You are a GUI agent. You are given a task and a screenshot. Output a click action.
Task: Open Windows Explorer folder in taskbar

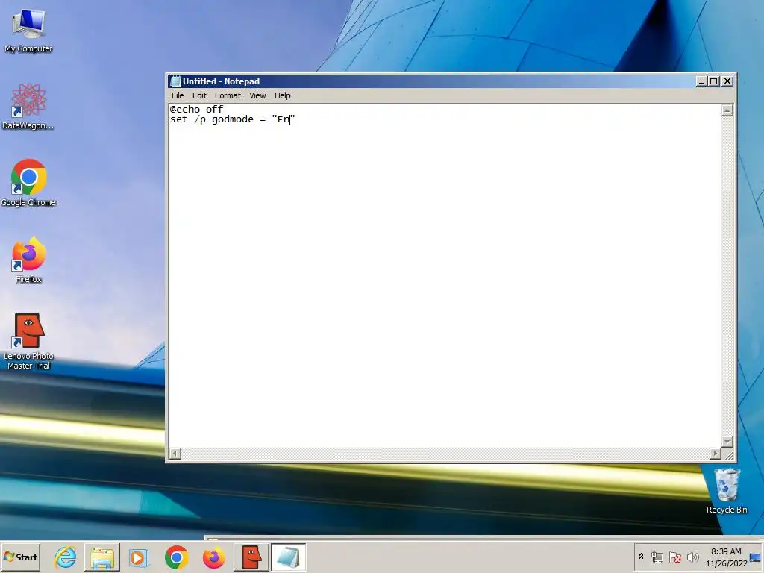point(101,557)
